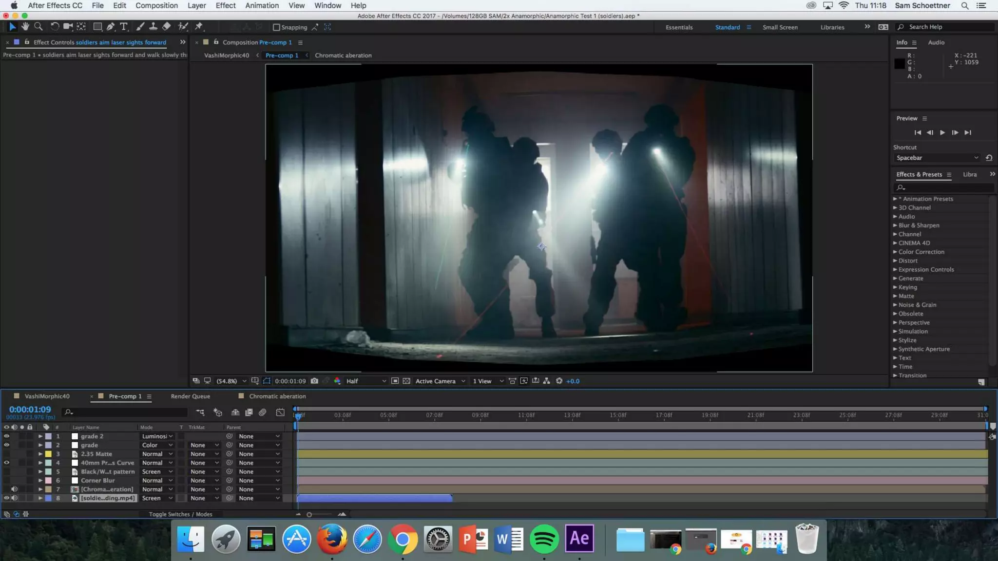Click Toggle Switches / Modes button
The width and height of the screenshot is (998, 561).
coord(180,514)
